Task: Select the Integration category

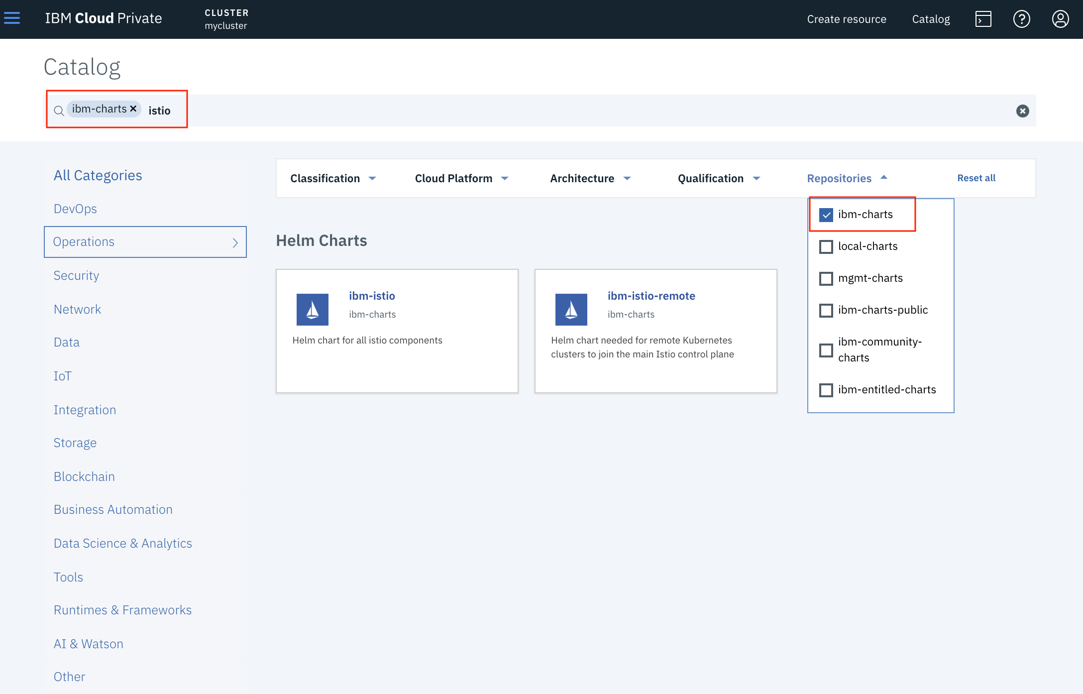Action: (85, 410)
